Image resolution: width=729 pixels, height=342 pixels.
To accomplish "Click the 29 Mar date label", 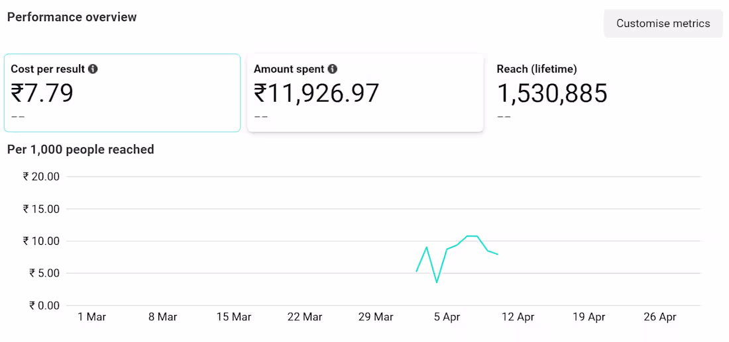I will [375, 318].
